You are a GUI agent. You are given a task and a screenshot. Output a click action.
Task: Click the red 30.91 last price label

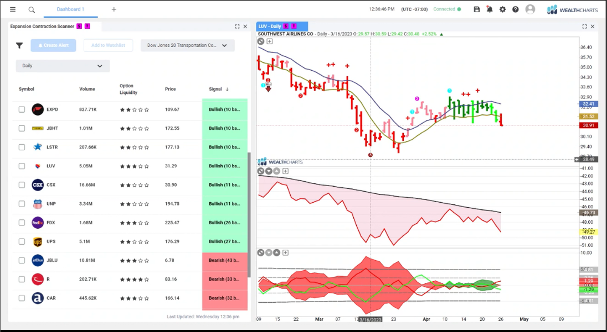(588, 125)
